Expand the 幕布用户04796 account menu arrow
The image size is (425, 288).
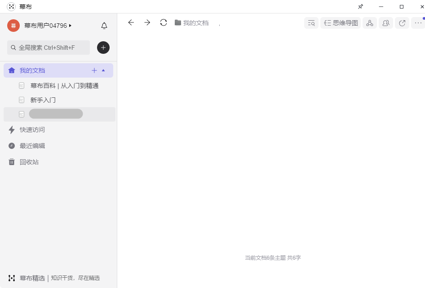coord(70,26)
